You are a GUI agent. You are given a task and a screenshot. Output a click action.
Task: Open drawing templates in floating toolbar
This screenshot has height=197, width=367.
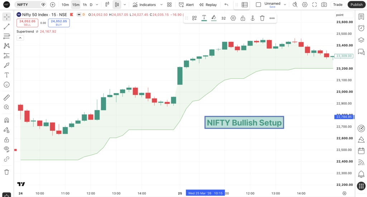(x=194, y=18)
